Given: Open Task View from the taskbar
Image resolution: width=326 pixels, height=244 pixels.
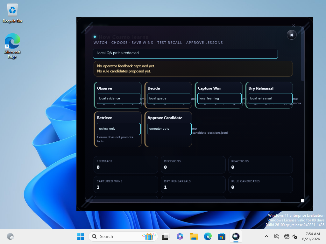Looking at the screenshot, I should click(166, 236).
